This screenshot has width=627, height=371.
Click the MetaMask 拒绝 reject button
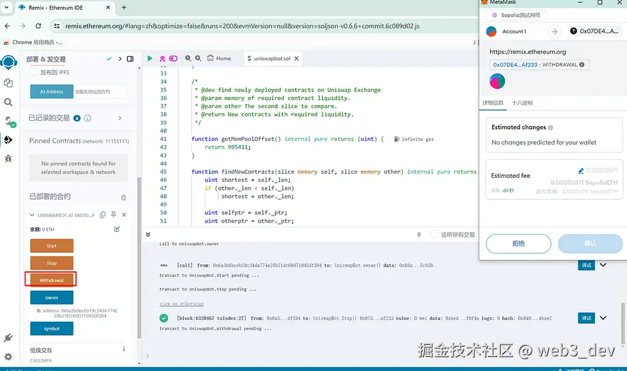(x=518, y=244)
